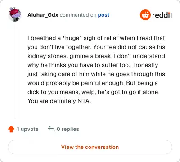Click the "commented on" text
180x162 pixels.
(x=78, y=15)
